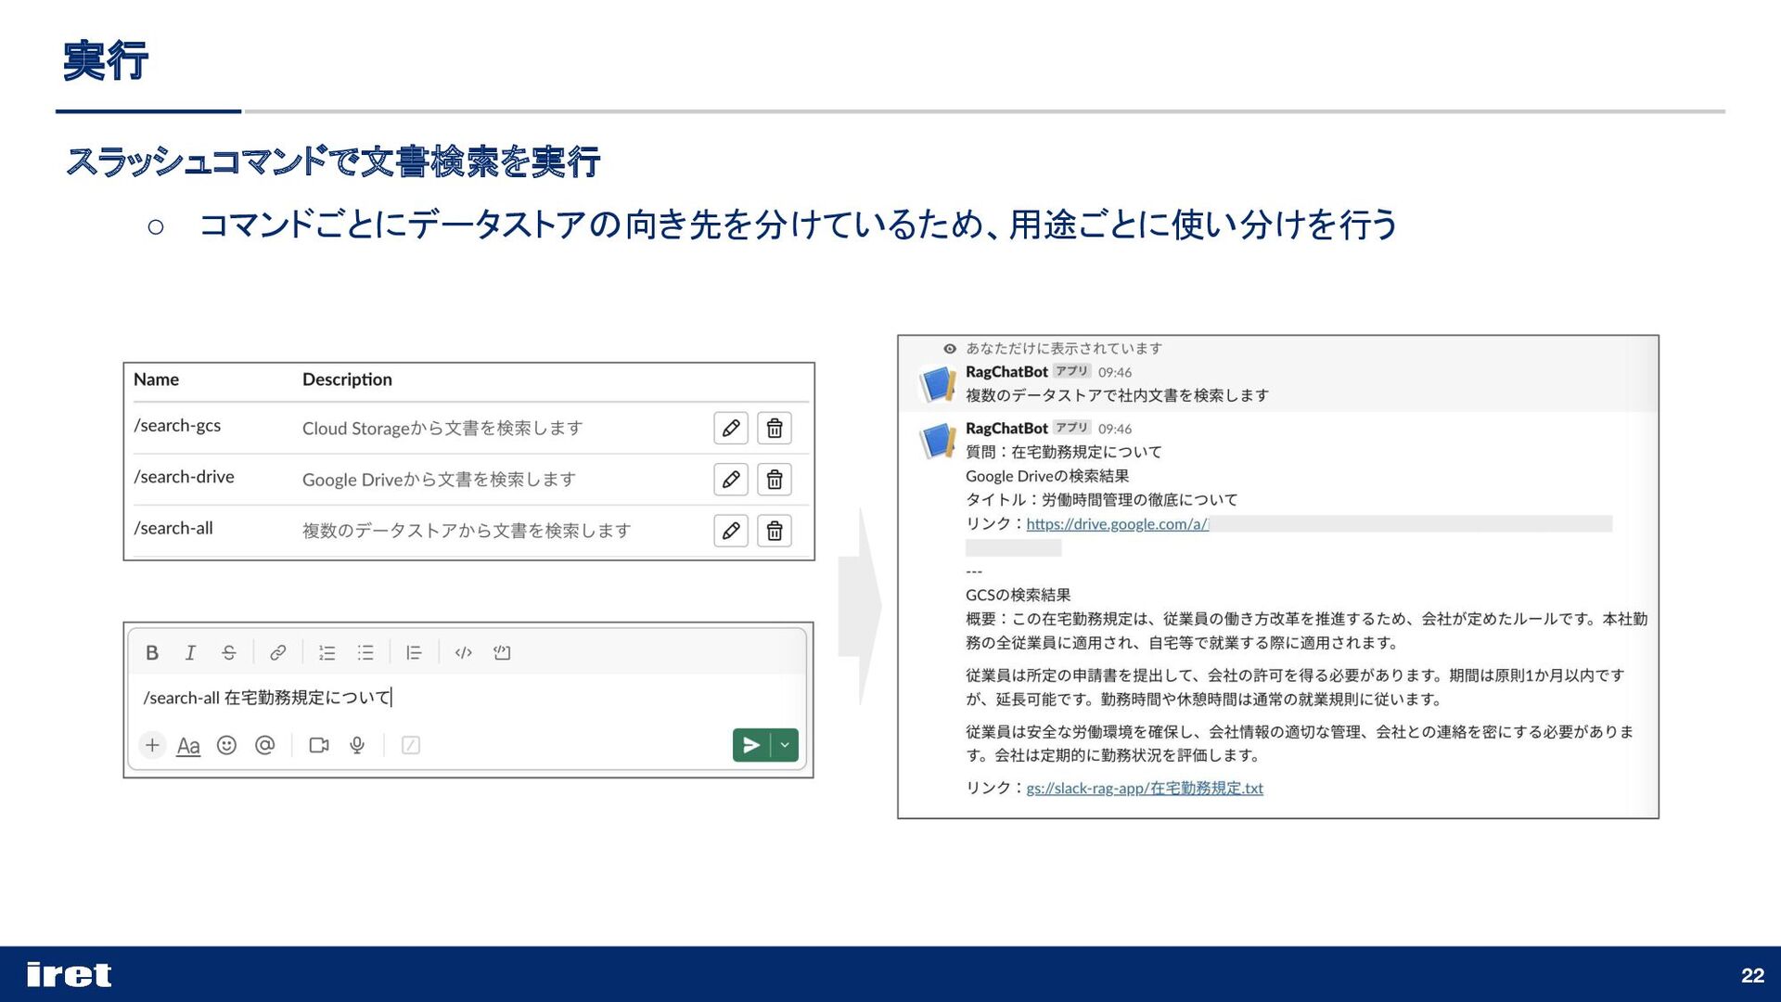The height and width of the screenshot is (1002, 1781).
Task: Delete the /search-gcs command with trash icon
Action: [x=775, y=428]
